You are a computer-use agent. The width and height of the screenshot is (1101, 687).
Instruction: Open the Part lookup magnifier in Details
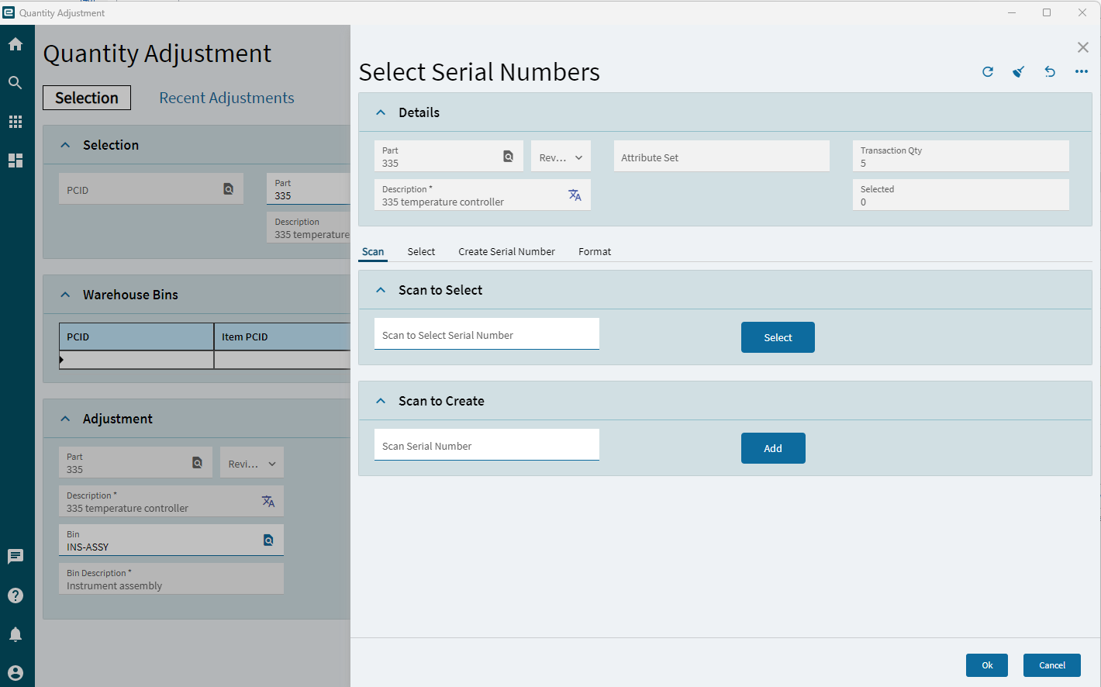click(509, 155)
